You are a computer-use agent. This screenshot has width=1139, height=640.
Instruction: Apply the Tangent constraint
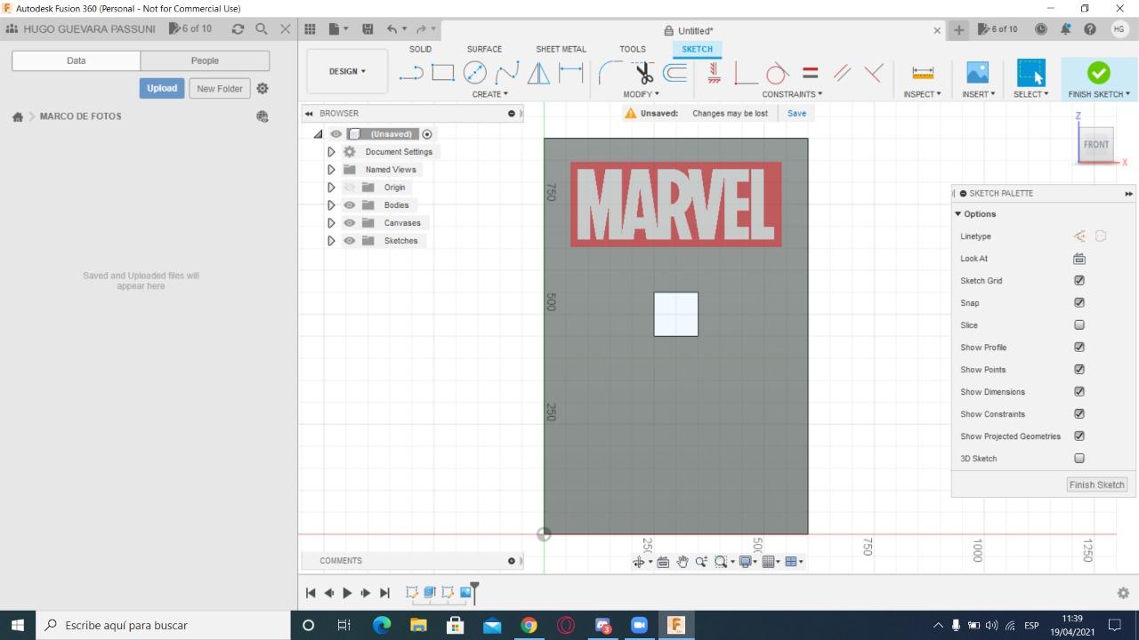(x=777, y=73)
